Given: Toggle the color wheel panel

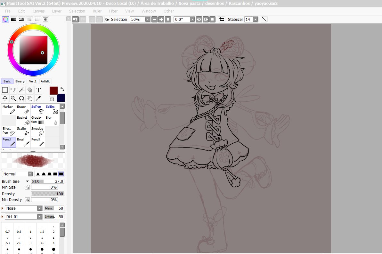Looking at the screenshot, I should [5, 20].
